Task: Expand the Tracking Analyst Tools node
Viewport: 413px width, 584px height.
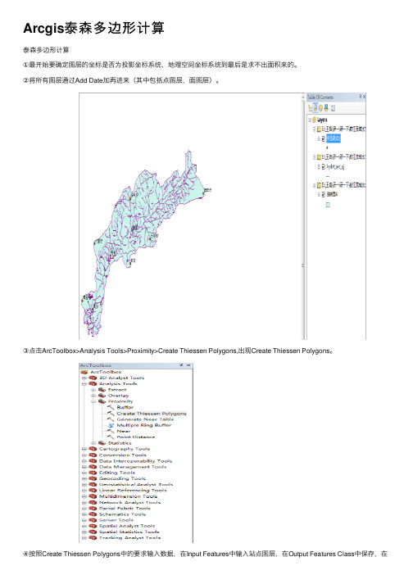Action: (84, 538)
